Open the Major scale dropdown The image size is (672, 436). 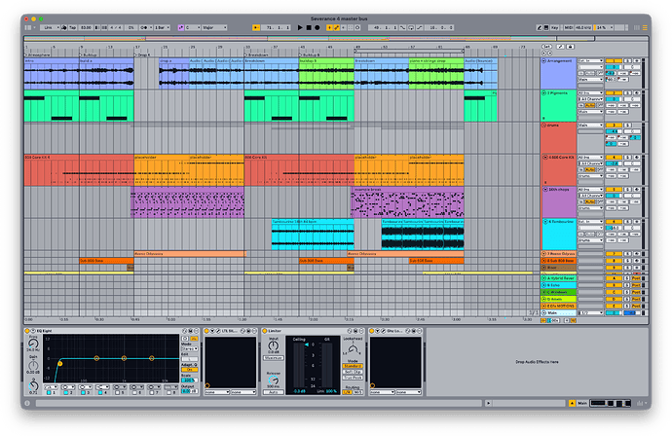click(214, 27)
